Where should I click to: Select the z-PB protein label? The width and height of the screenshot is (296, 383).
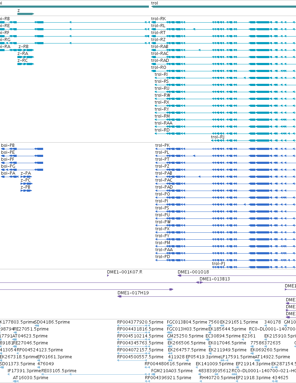tap(25, 187)
